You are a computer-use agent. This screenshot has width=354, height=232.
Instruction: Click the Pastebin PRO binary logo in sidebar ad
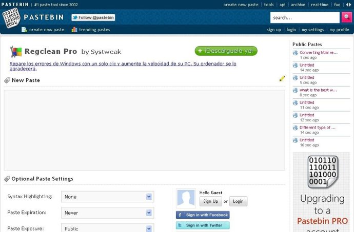click(x=323, y=172)
